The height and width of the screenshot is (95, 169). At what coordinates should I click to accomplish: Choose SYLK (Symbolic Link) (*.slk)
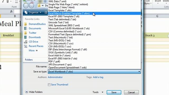(94, 53)
